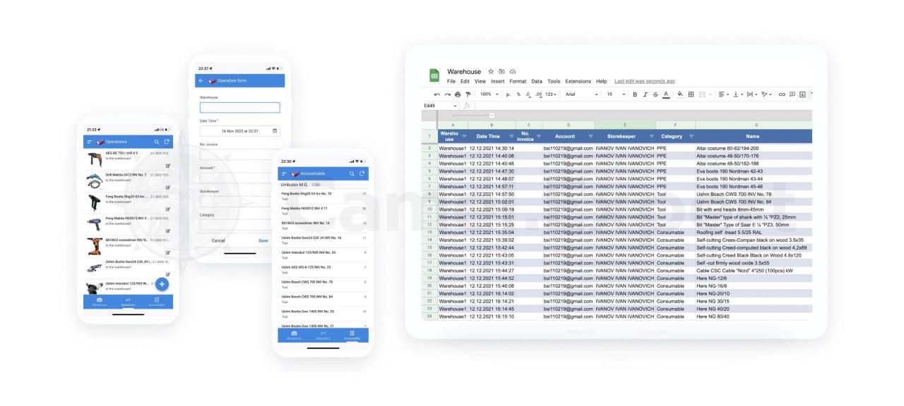Toggle strikethrough formatting
Image resolution: width=904 pixels, height=406 pixels.
click(x=655, y=94)
